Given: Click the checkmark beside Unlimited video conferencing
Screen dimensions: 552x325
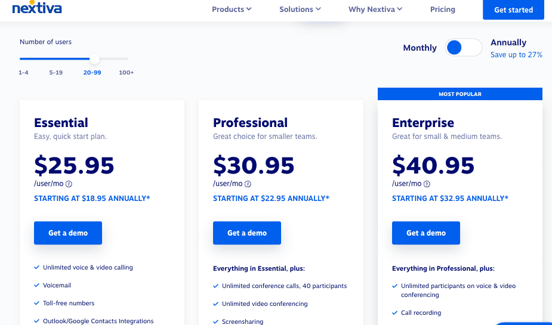Looking at the screenshot, I should click(x=216, y=304).
